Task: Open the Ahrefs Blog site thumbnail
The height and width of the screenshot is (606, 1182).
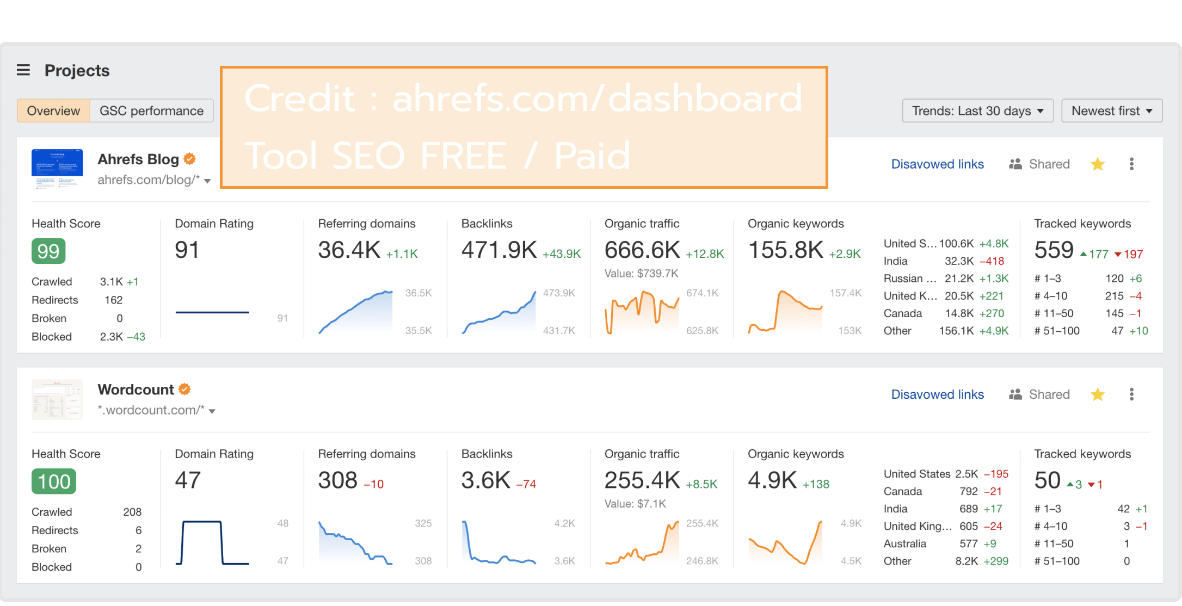Action: click(57, 168)
